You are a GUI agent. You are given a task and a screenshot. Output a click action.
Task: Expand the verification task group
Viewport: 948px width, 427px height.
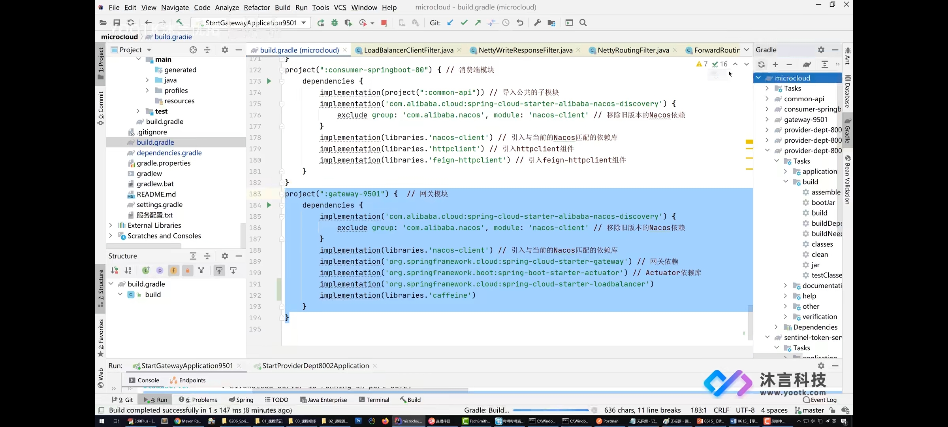[x=786, y=317]
